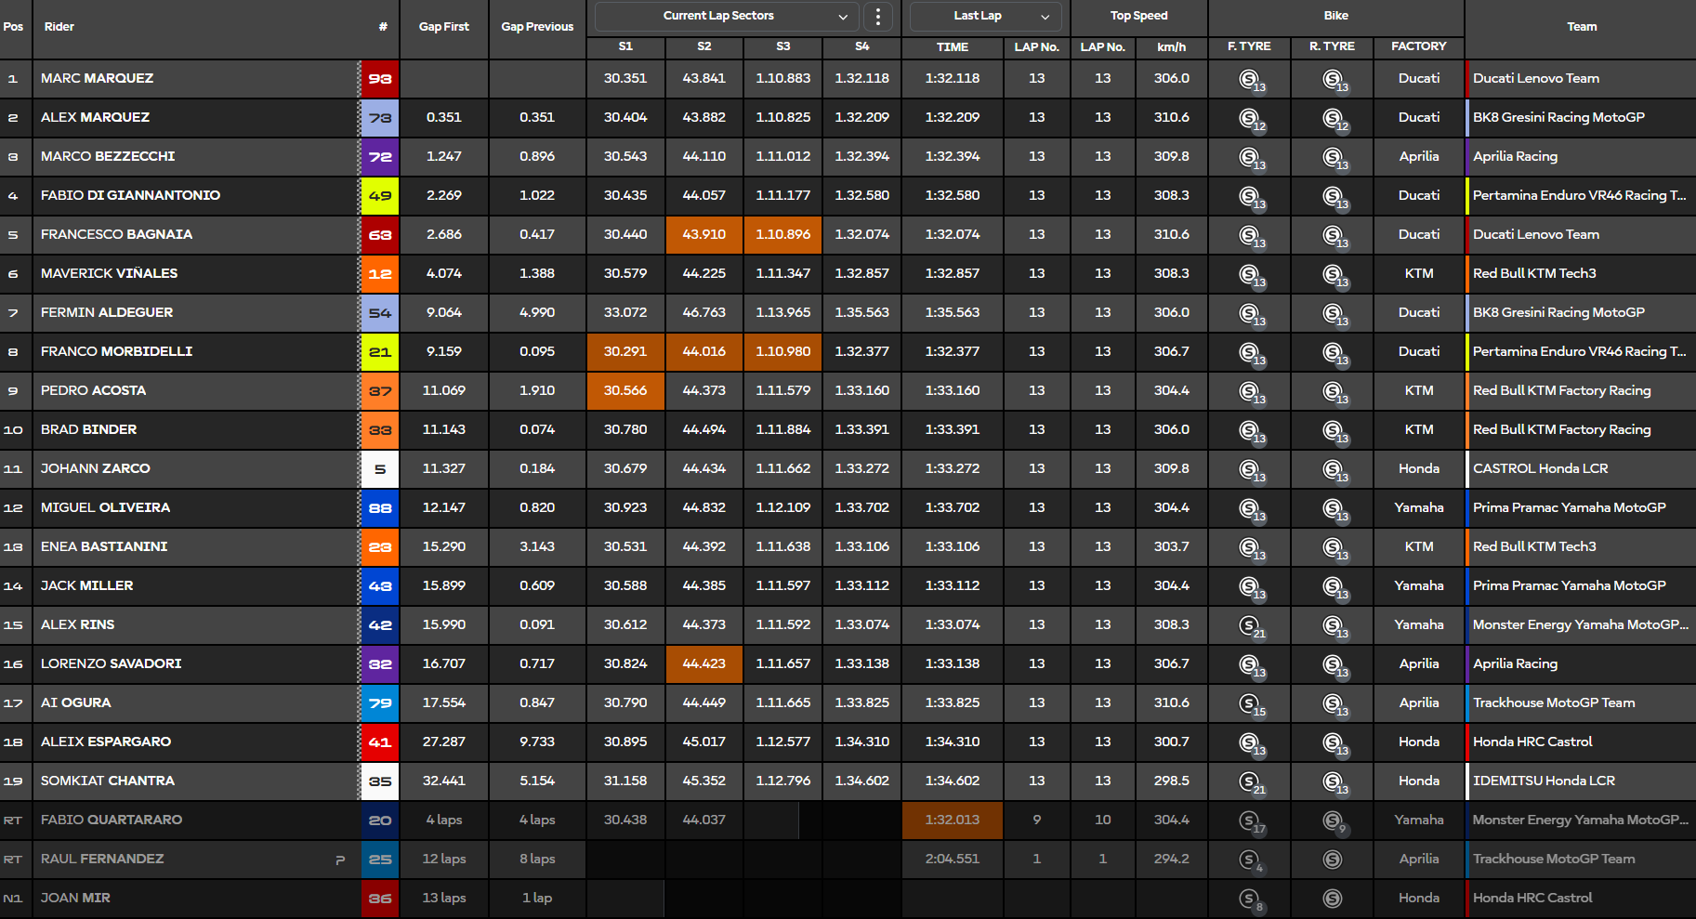Click Raul Fernandez's rear tyre icon
The image size is (1696, 919).
click(1333, 860)
